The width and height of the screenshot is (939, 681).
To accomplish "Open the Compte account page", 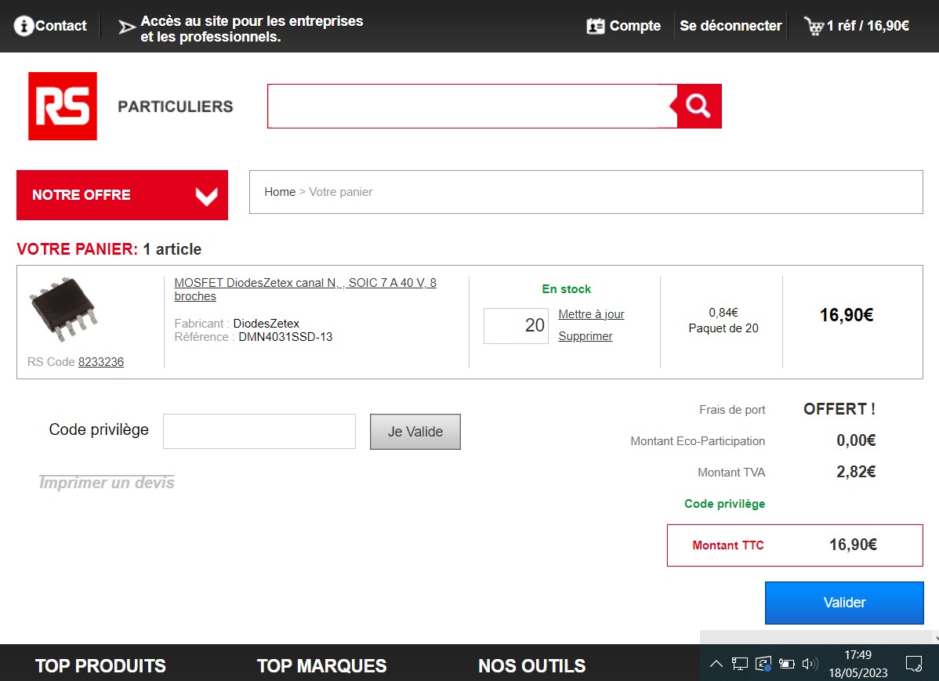I will pyautogui.click(x=635, y=26).
